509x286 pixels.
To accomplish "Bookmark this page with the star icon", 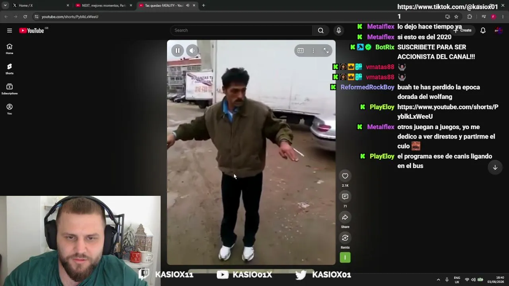I will point(456,17).
